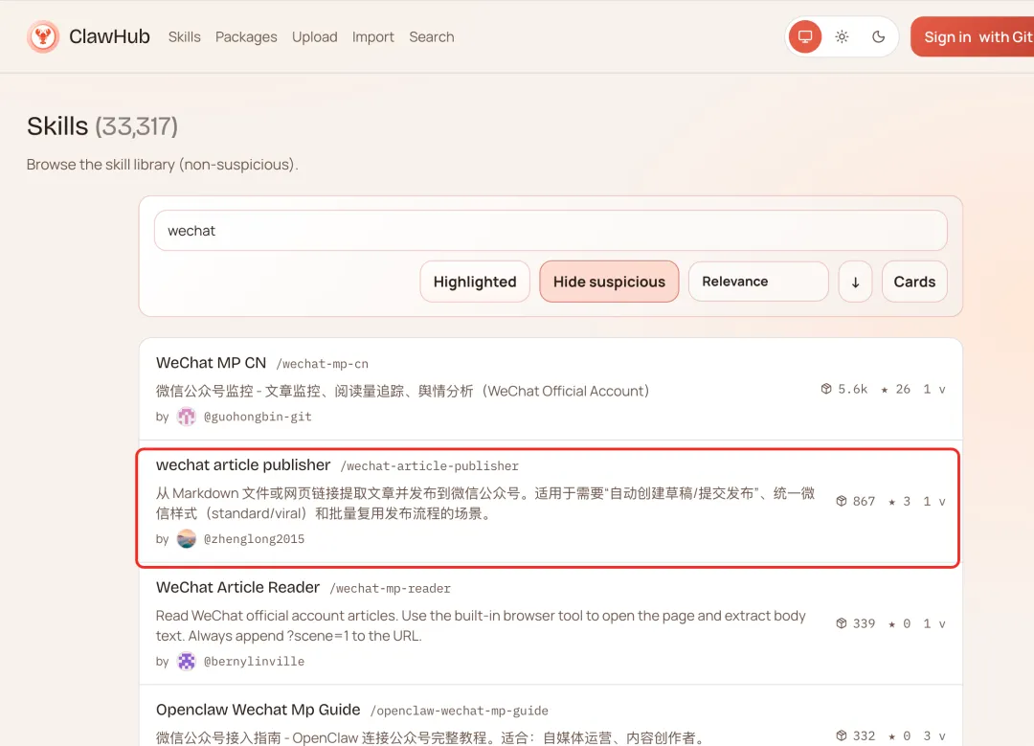
Task: Click the /openclaw-wechat-mp-guide slug text
Action: [459, 711]
